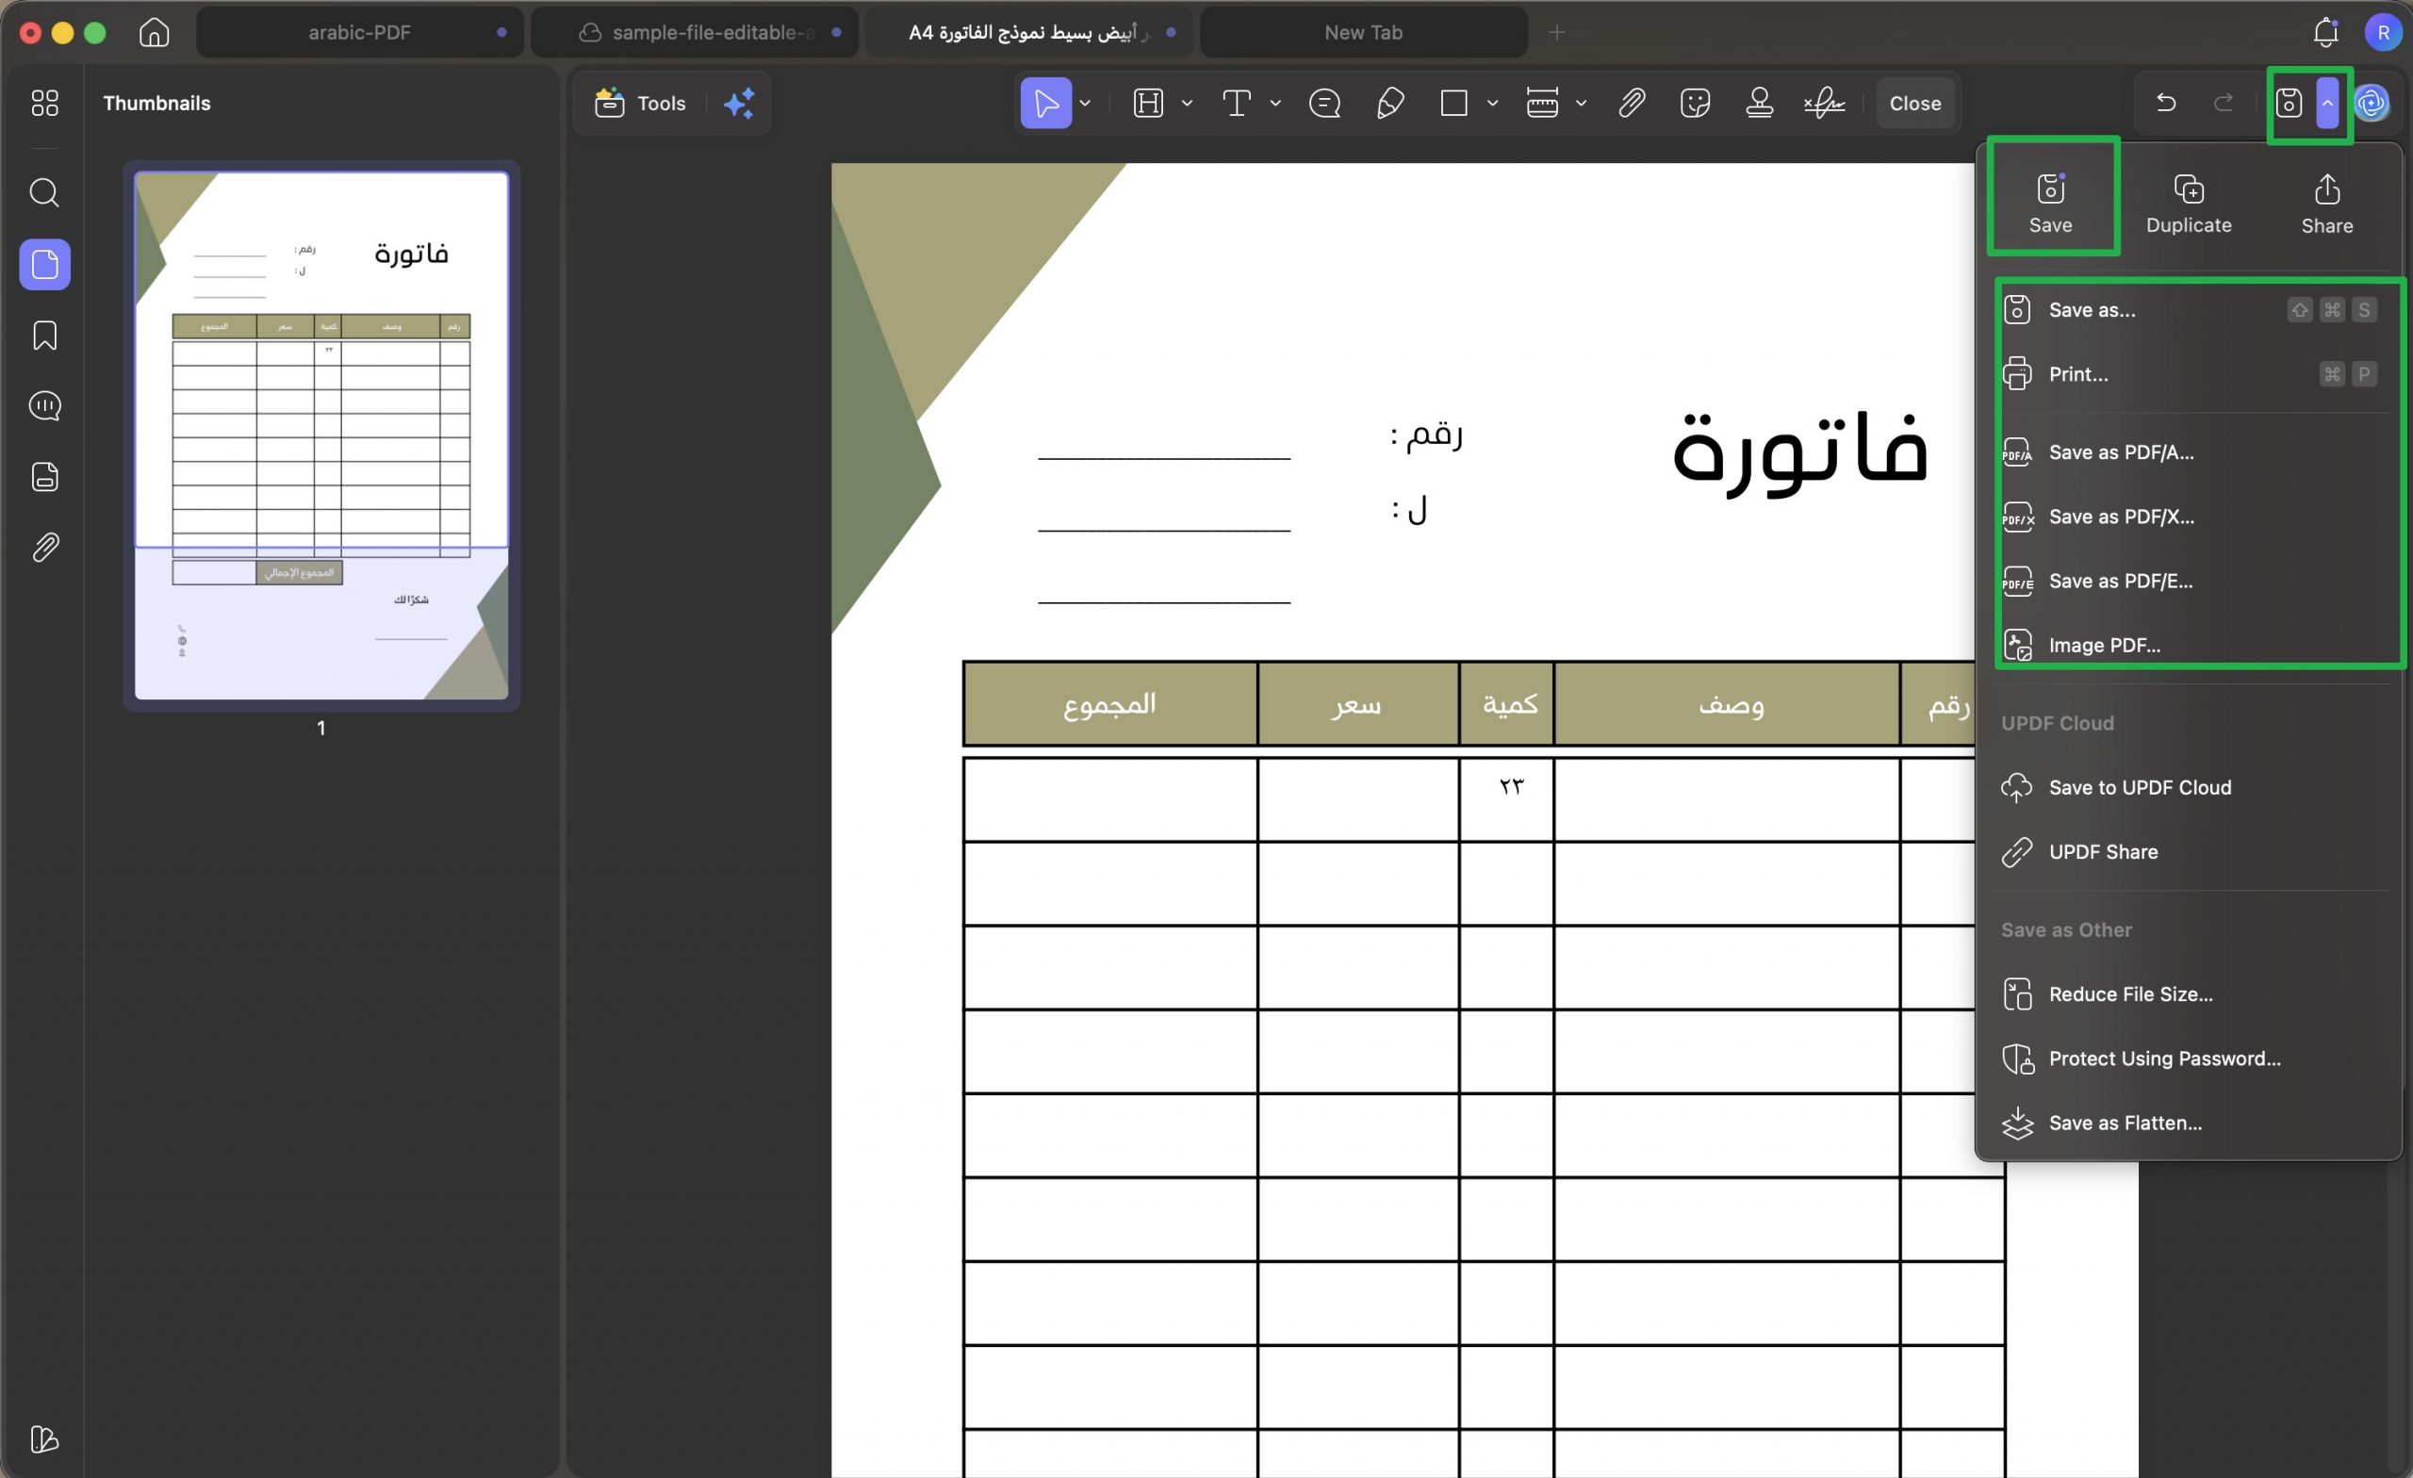Open the Bookmarks panel icon
Image resolution: width=2413 pixels, height=1478 pixels.
(45, 336)
